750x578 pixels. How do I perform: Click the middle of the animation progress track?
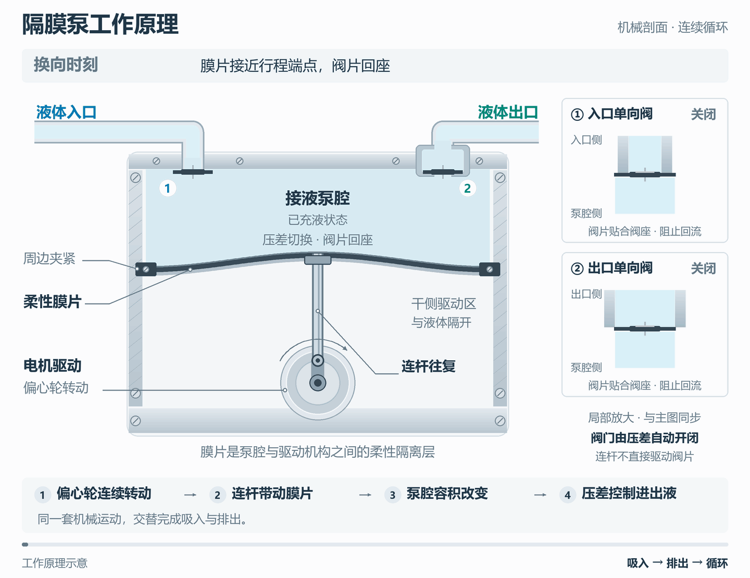(375, 545)
